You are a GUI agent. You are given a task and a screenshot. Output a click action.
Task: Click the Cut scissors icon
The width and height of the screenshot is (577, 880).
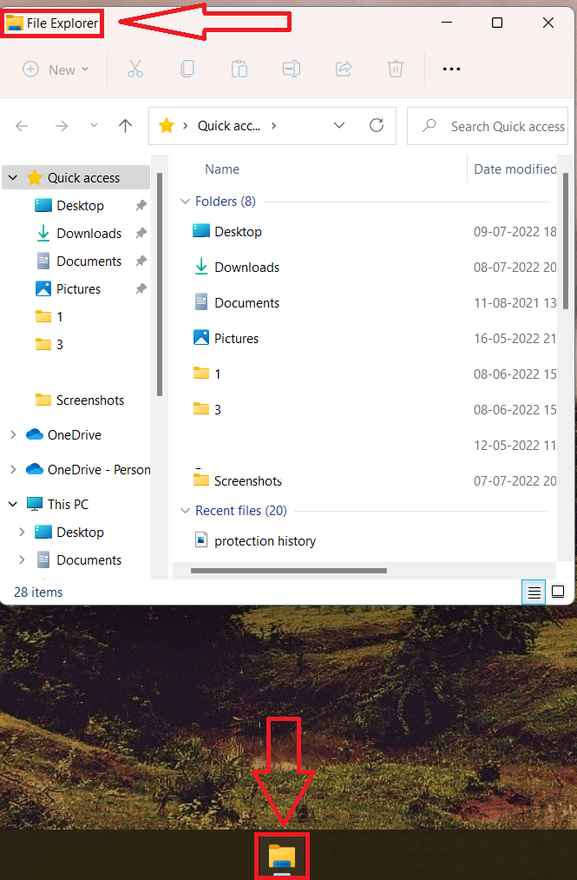tap(135, 69)
